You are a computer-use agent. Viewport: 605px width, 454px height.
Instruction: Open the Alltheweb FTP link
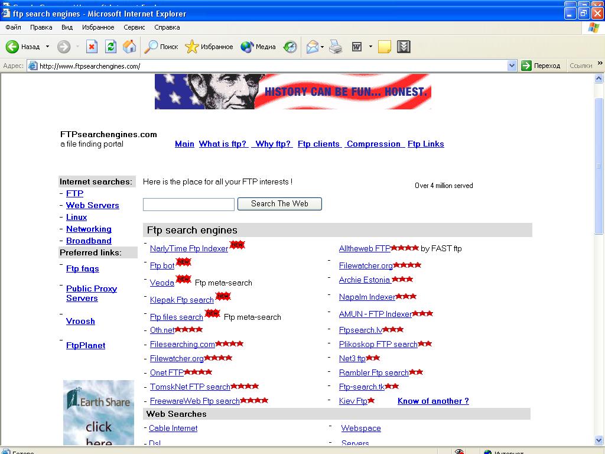(x=365, y=249)
